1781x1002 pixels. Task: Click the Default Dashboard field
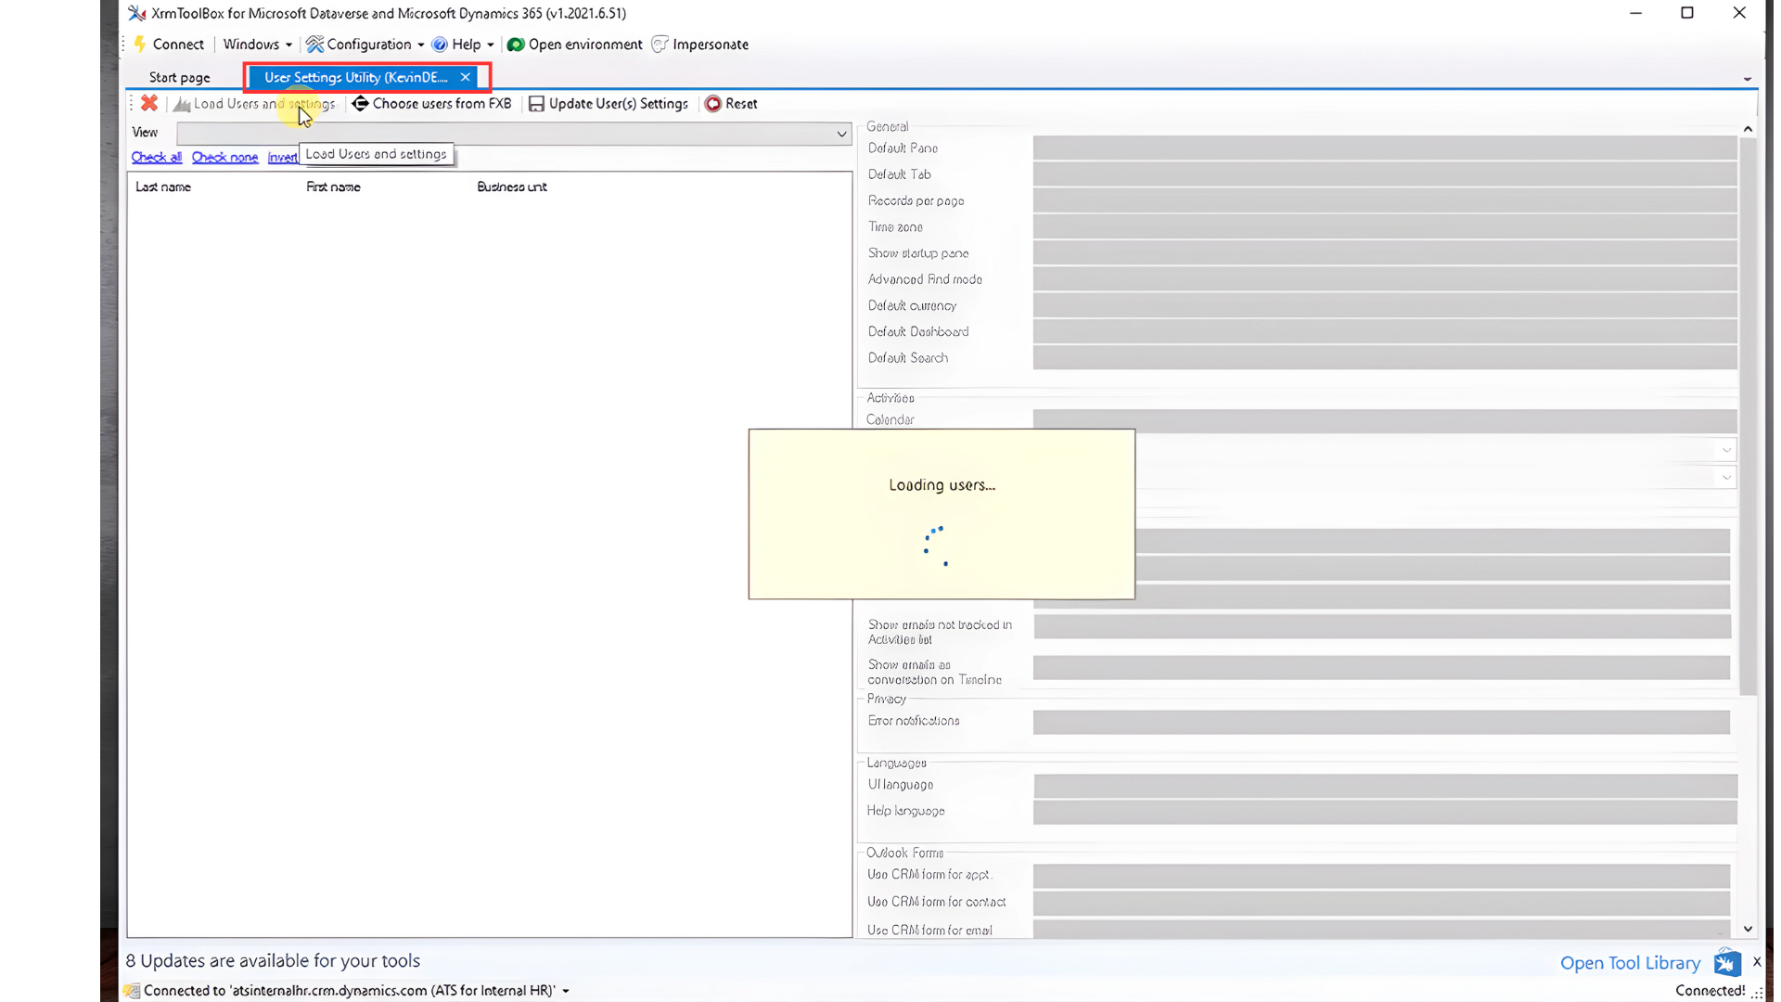click(1384, 331)
